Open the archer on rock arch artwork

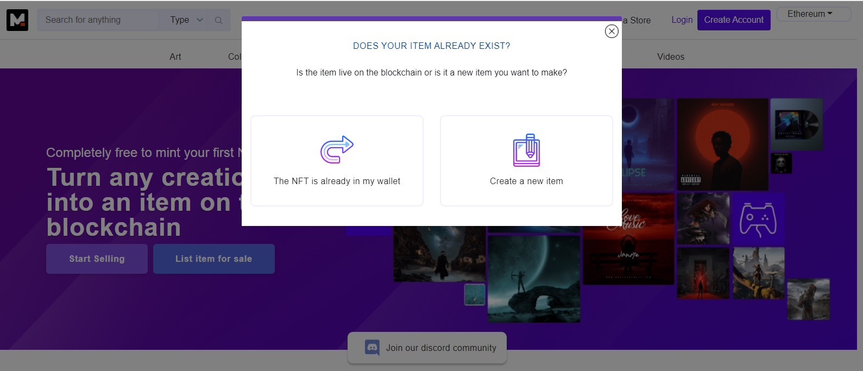click(534, 279)
